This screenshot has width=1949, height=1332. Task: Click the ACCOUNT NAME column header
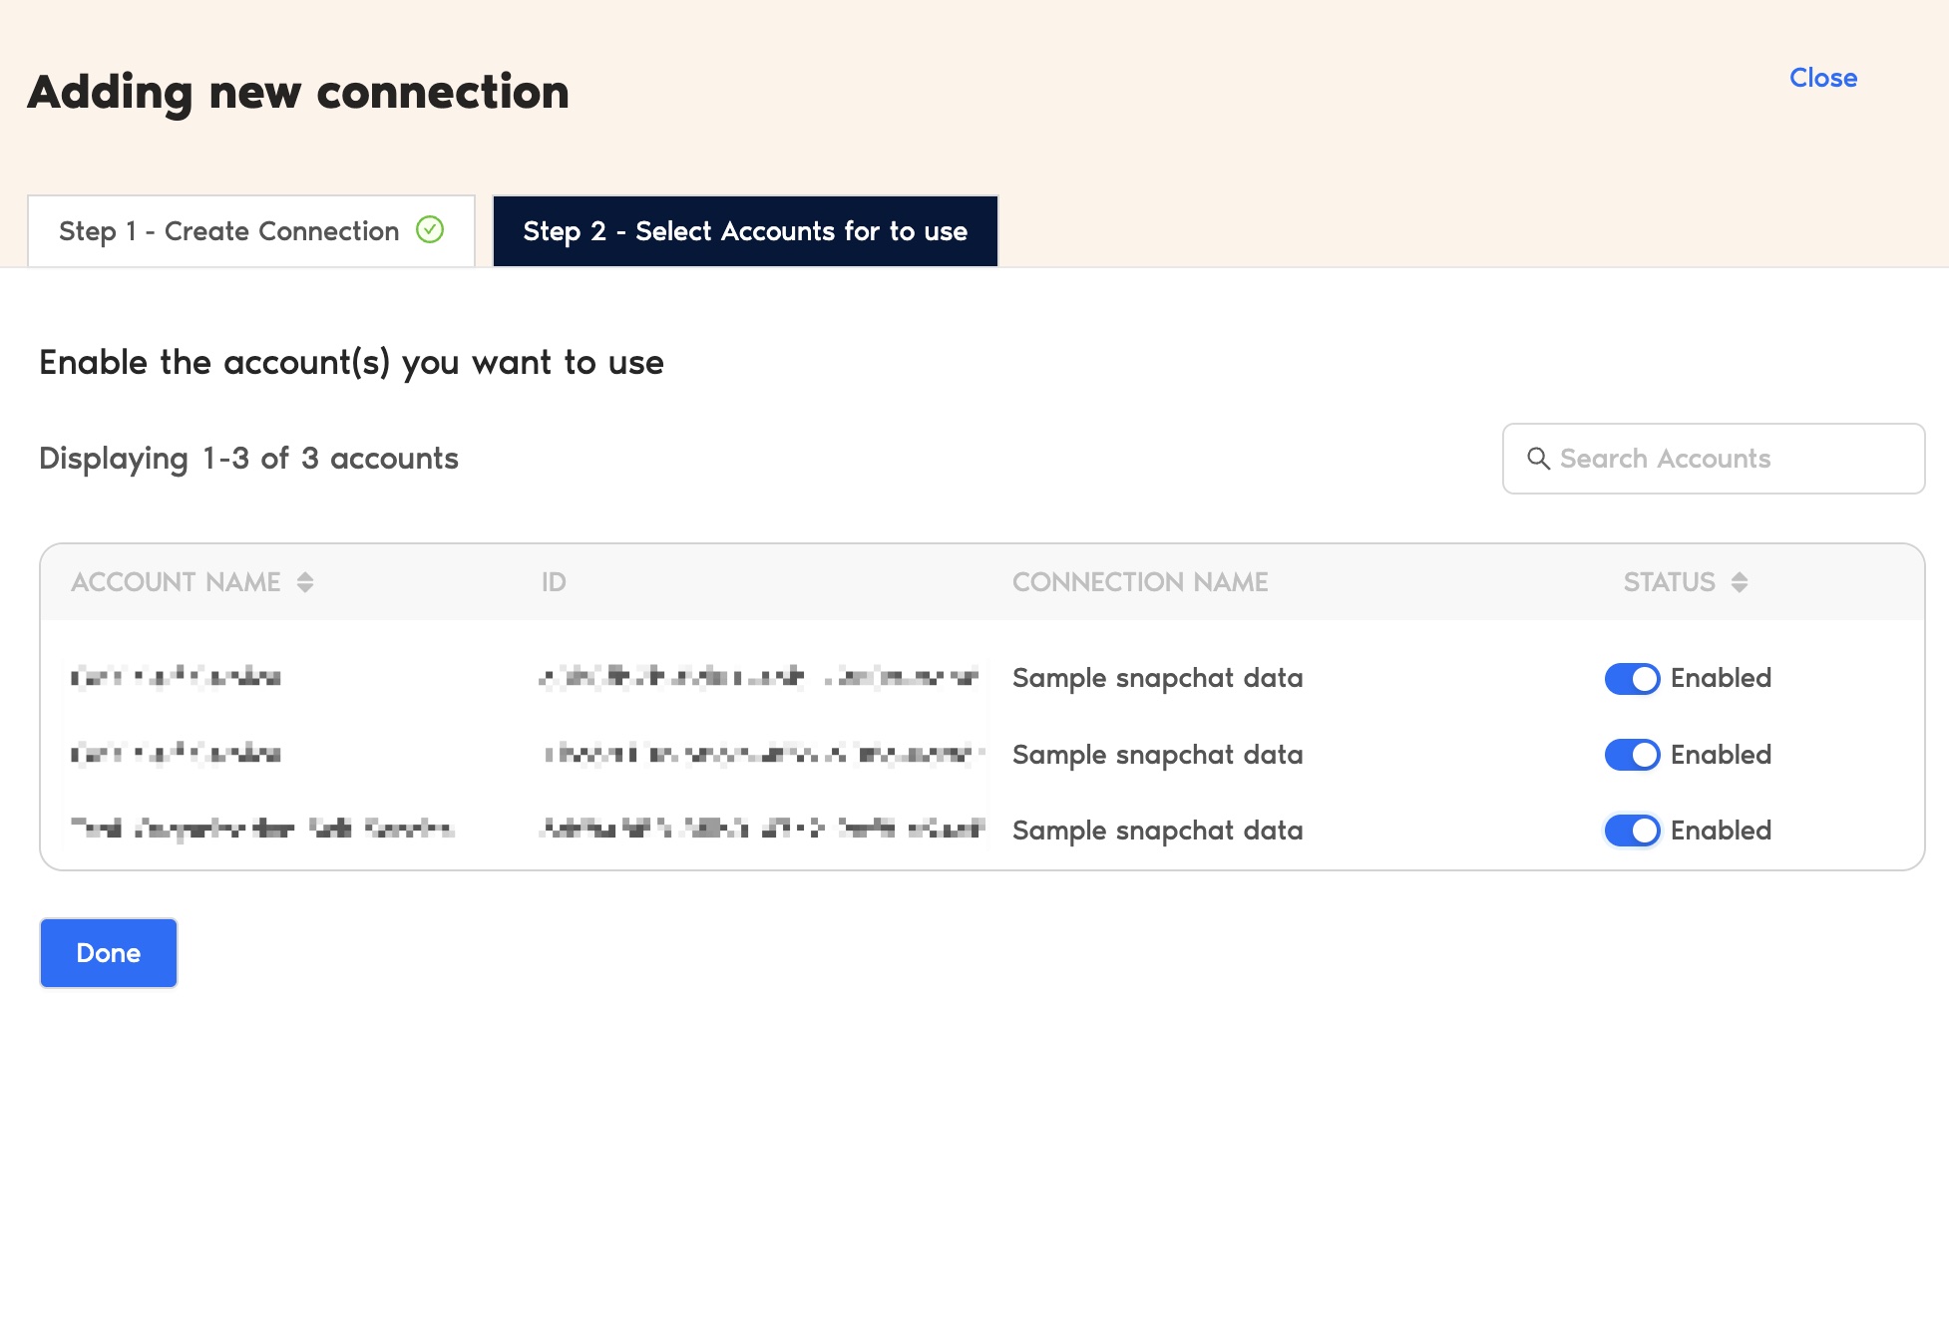click(x=177, y=582)
